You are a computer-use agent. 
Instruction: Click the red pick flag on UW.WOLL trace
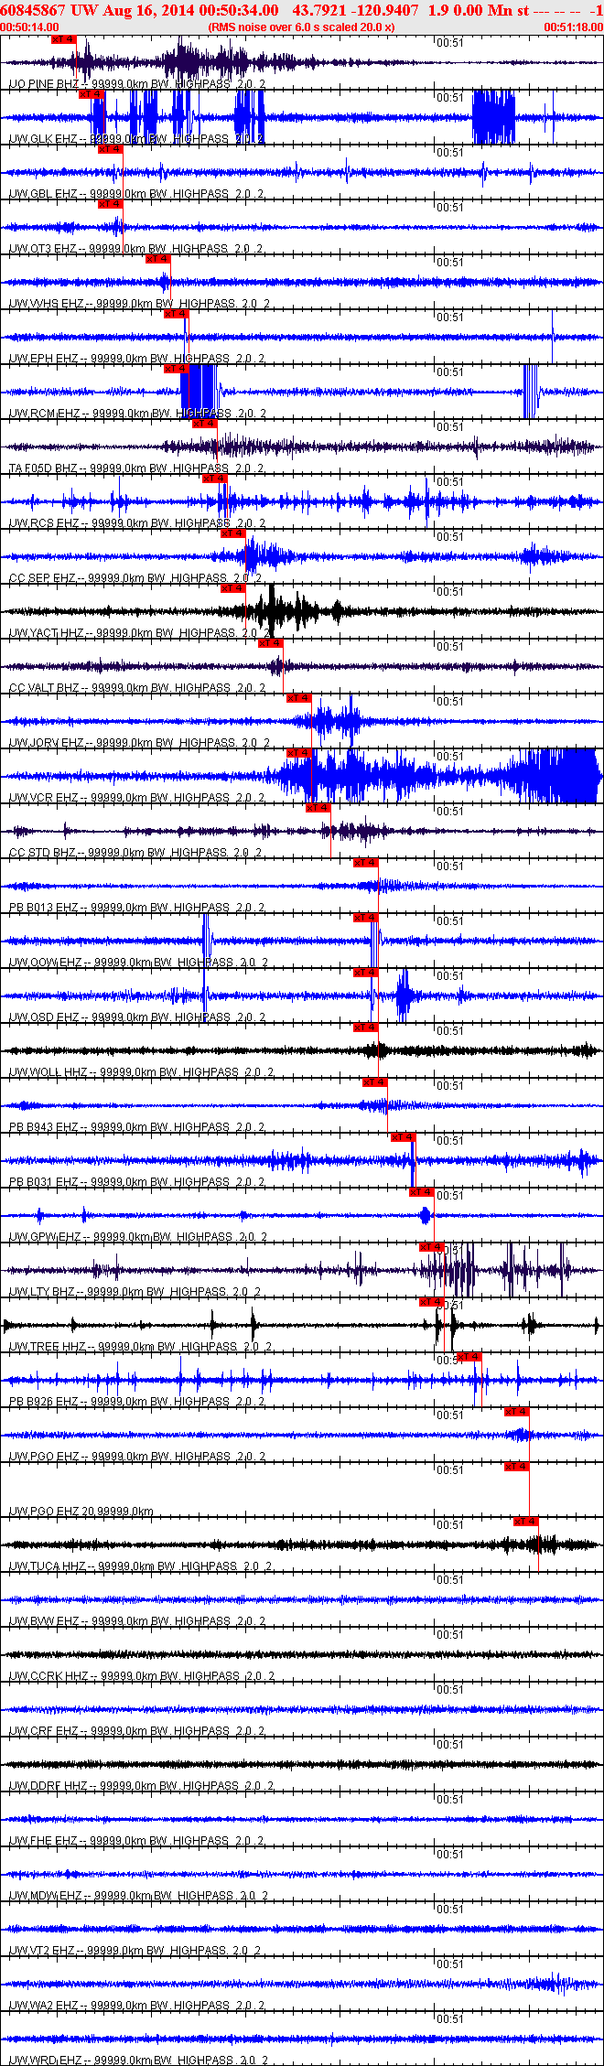365,1028
